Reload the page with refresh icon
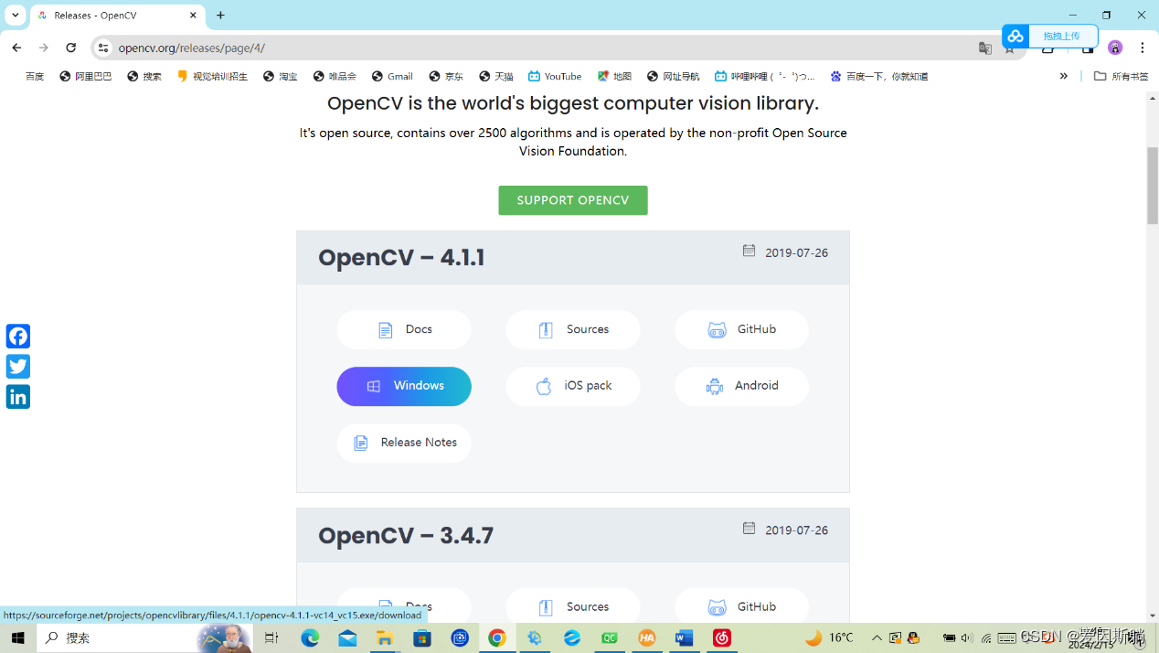Screen dimensions: 1159x653 71,48
